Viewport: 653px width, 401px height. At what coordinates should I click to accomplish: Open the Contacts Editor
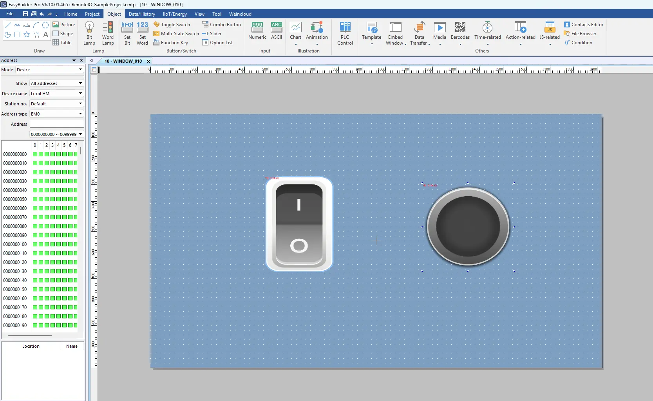pyautogui.click(x=584, y=24)
